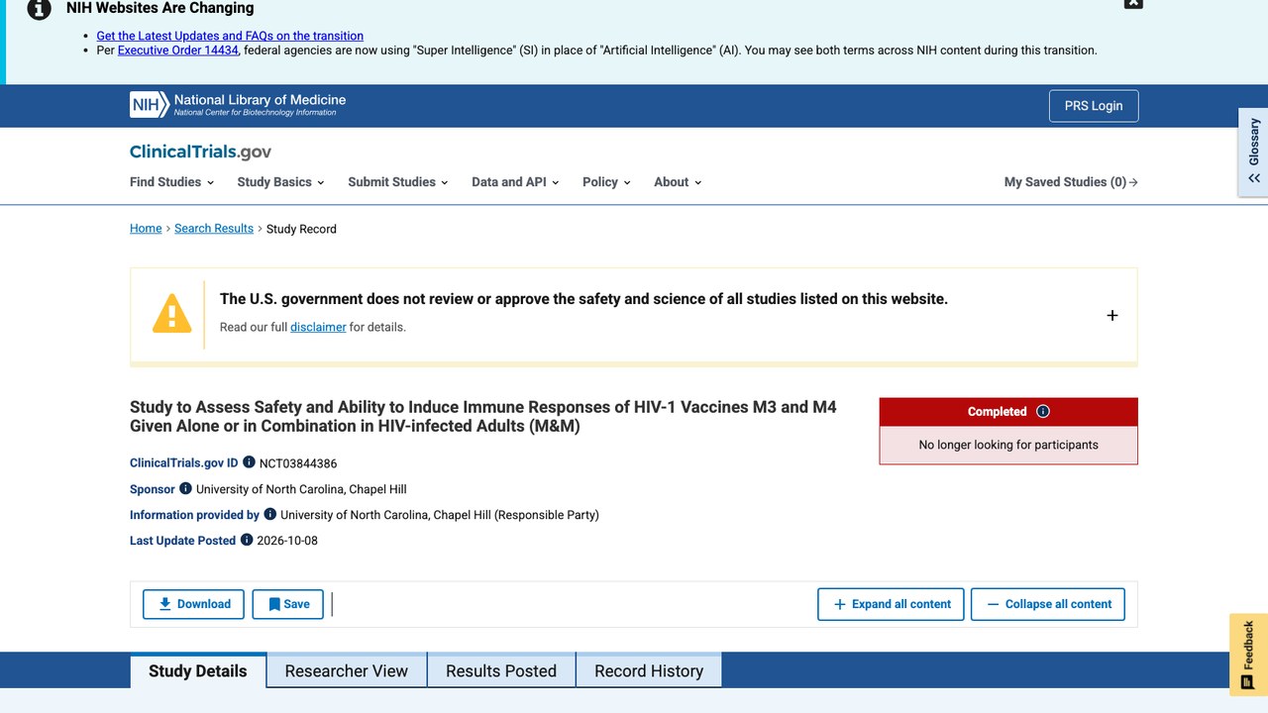Image resolution: width=1268 pixels, height=713 pixels.
Task: Click info icon beside Information provided by
Action: point(269,514)
